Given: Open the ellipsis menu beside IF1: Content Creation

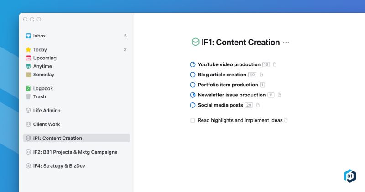Looking at the screenshot, I should click(x=286, y=43).
